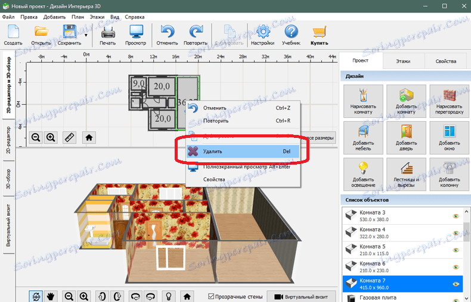
Task: Hide Комната 6 with eye icon
Action: pyautogui.click(x=455, y=267)
